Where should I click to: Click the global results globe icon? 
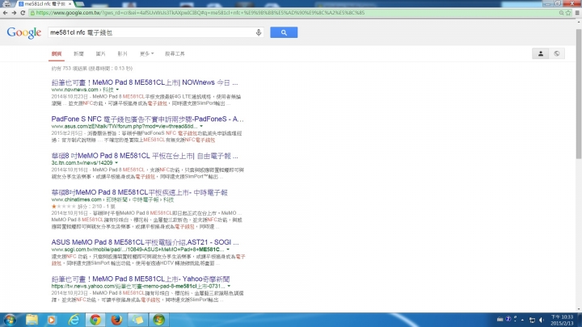pyautogui.click(x=557, y=54)
